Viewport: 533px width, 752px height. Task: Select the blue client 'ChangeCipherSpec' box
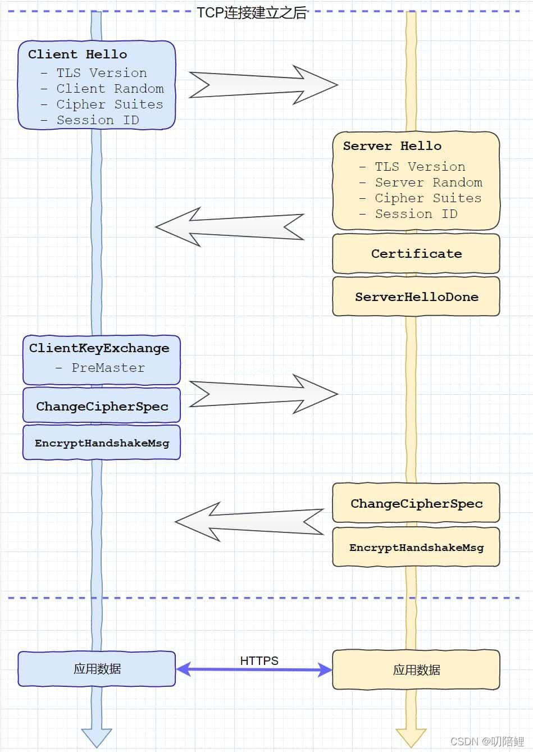click(102, 405)
